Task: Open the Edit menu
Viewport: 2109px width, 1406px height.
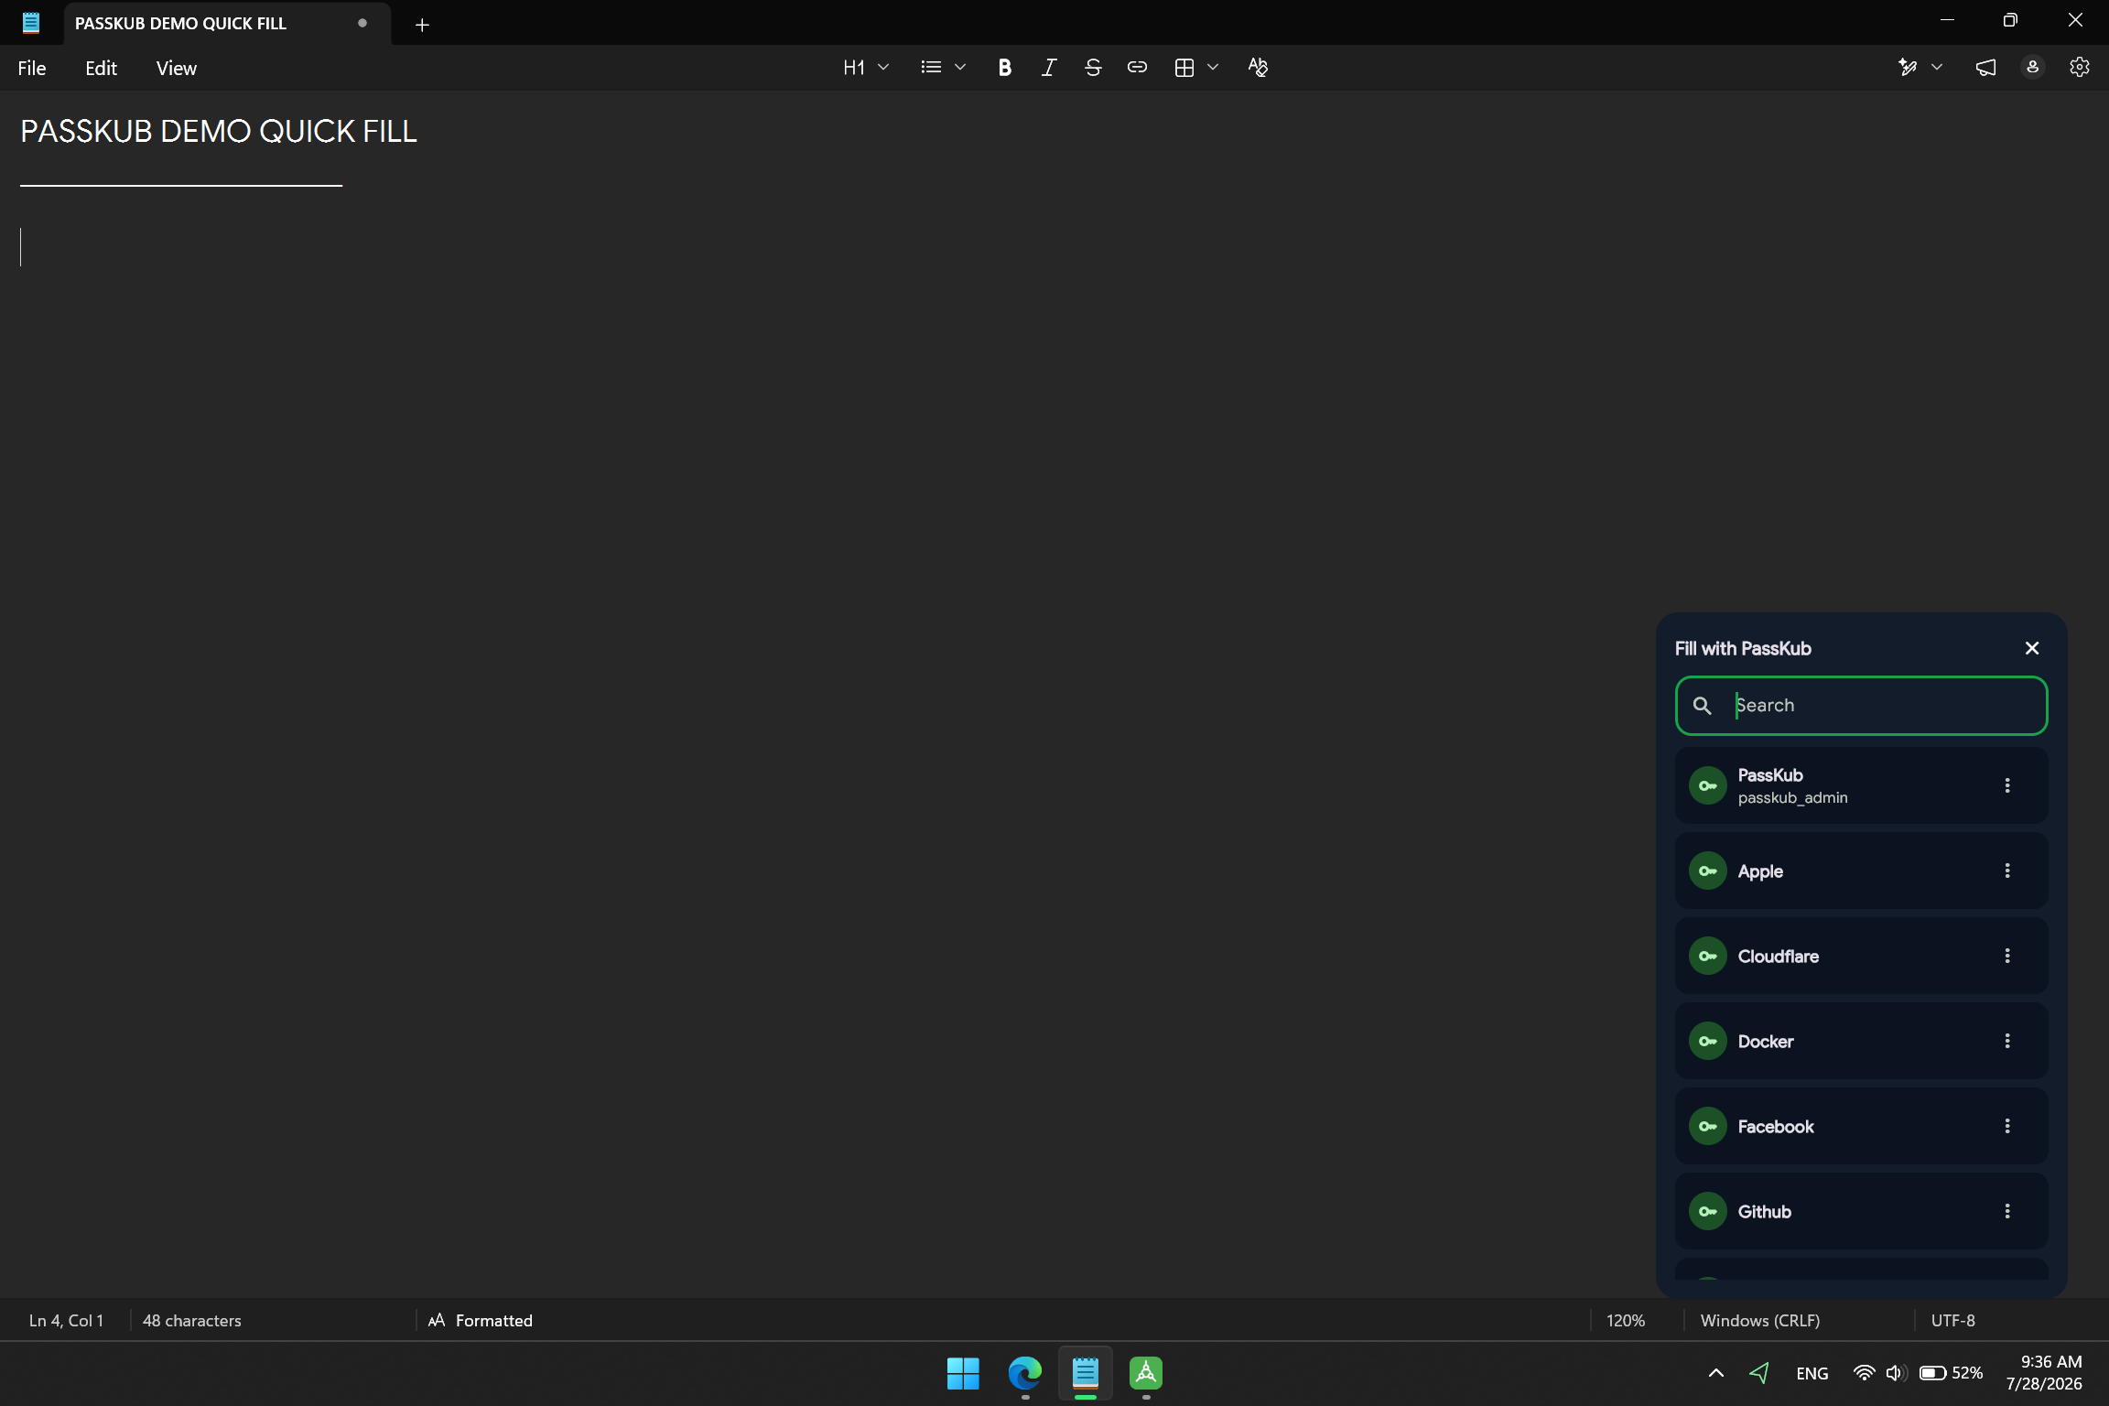Action: [101, 69]
